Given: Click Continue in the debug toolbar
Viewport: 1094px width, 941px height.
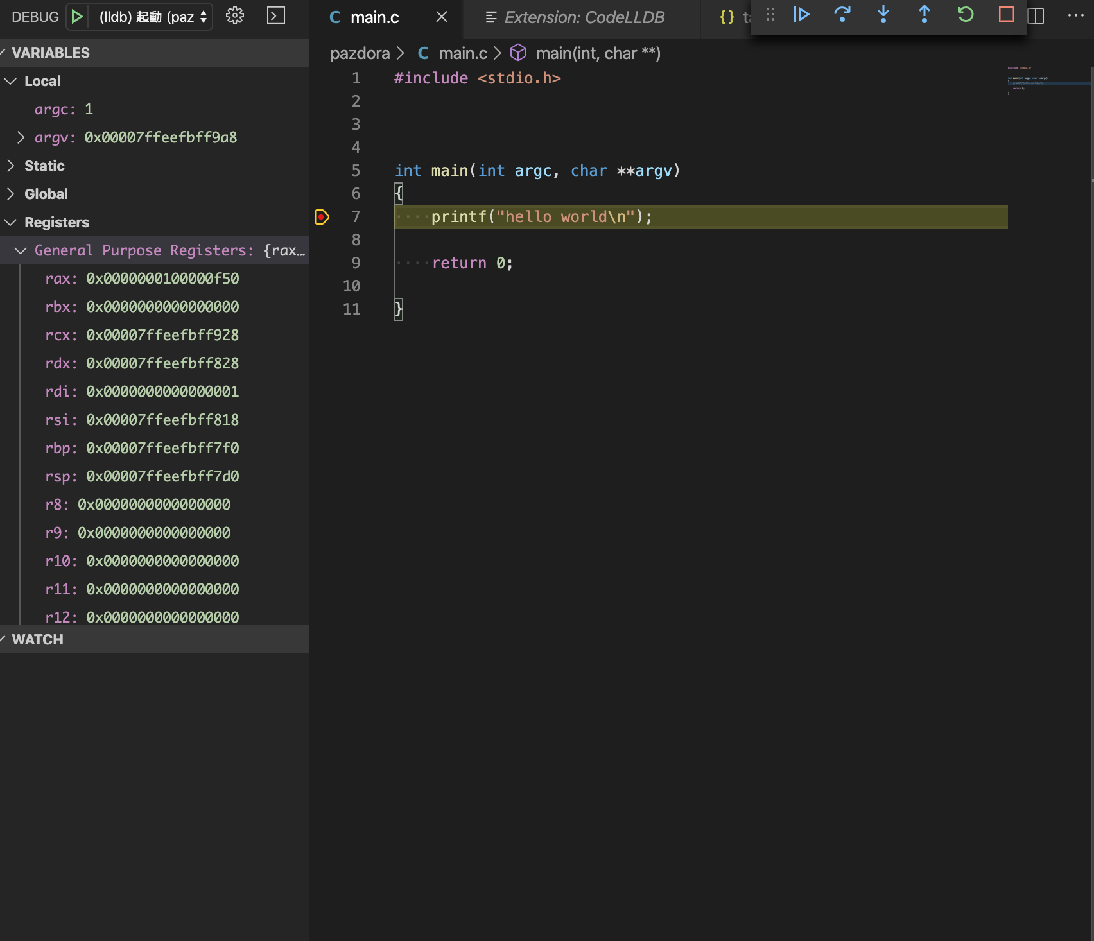Looking at the screenshot, I should [801, 15].
